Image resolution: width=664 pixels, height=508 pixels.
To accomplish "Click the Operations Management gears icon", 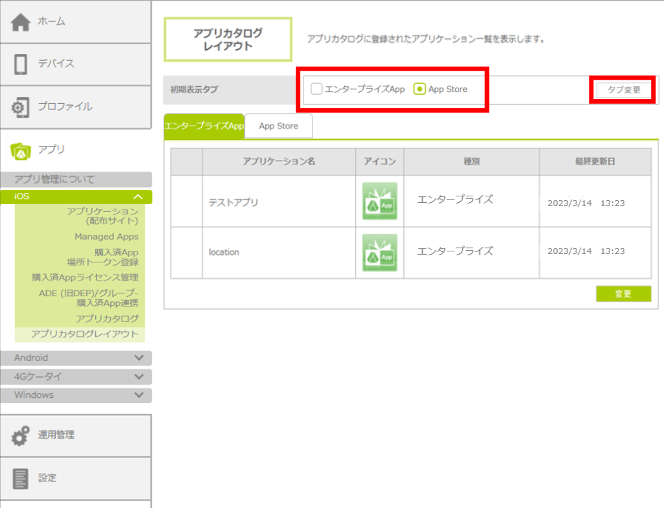I will tap(21, 435).
